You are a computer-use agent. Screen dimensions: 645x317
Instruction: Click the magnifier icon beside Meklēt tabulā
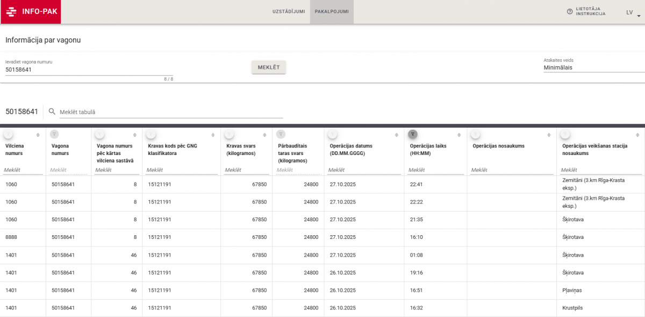(x=52, y=111)
